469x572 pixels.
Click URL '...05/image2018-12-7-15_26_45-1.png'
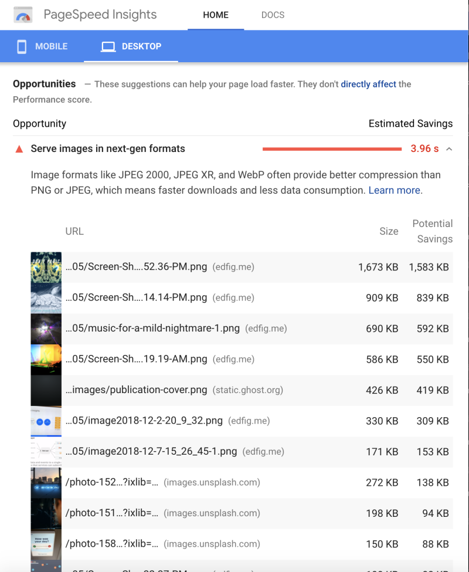pyautogui.click(x=151, y=451)
